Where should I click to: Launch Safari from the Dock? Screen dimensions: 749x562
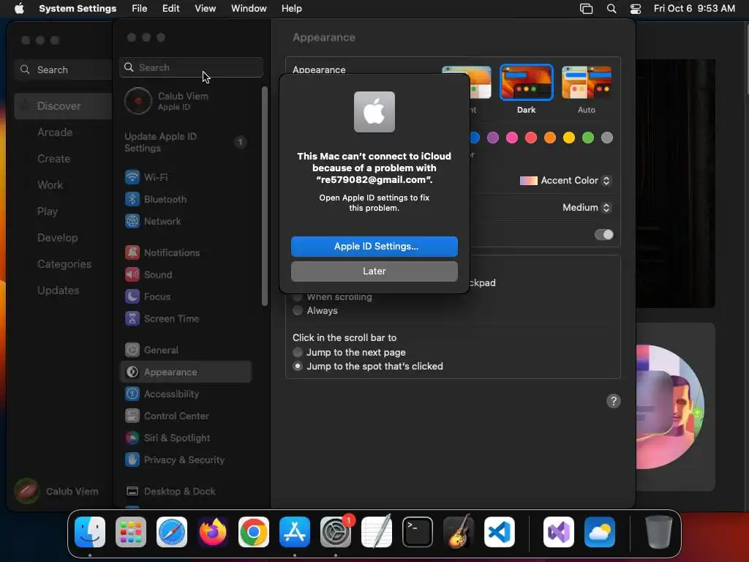[x=172, y=532]
